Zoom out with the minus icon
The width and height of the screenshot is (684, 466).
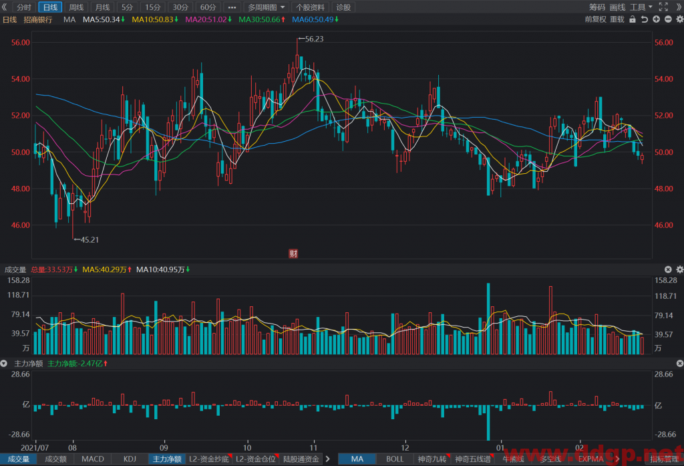[668, 19]
